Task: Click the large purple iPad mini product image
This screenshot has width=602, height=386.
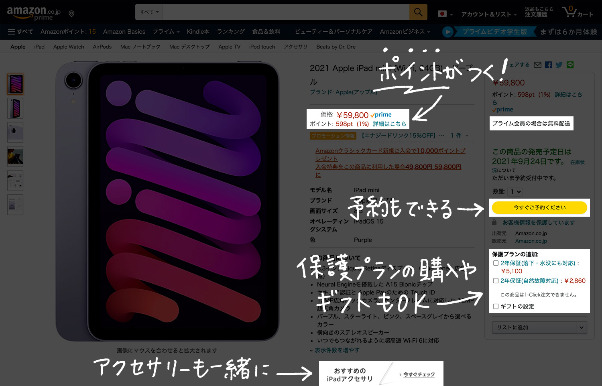Action: coord(167,201)
